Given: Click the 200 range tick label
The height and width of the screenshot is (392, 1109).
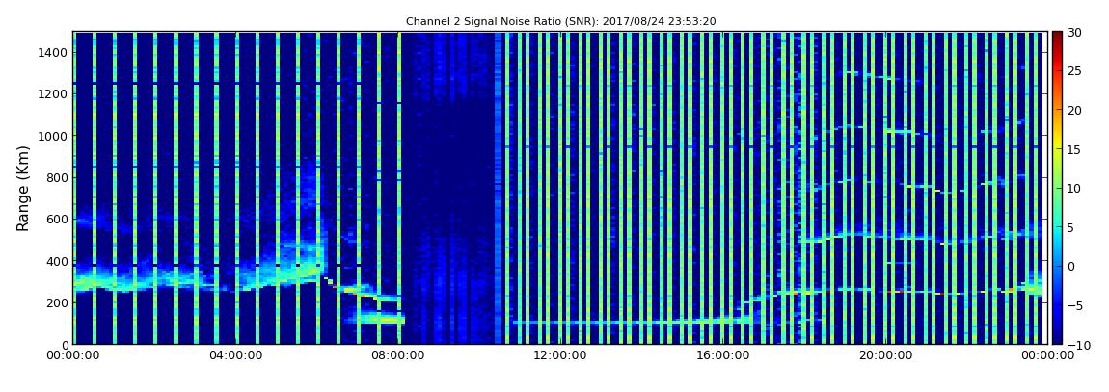Looking at the screenshot, I should point(57,303).
